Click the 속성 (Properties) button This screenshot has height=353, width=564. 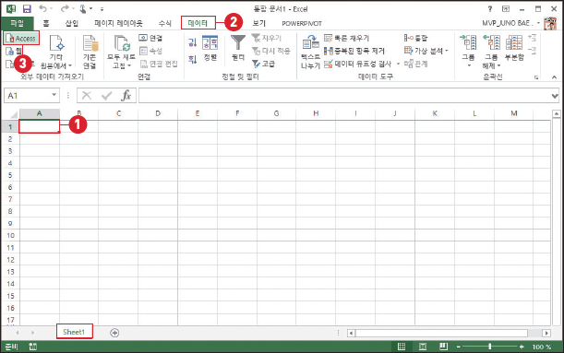[150, 51]
